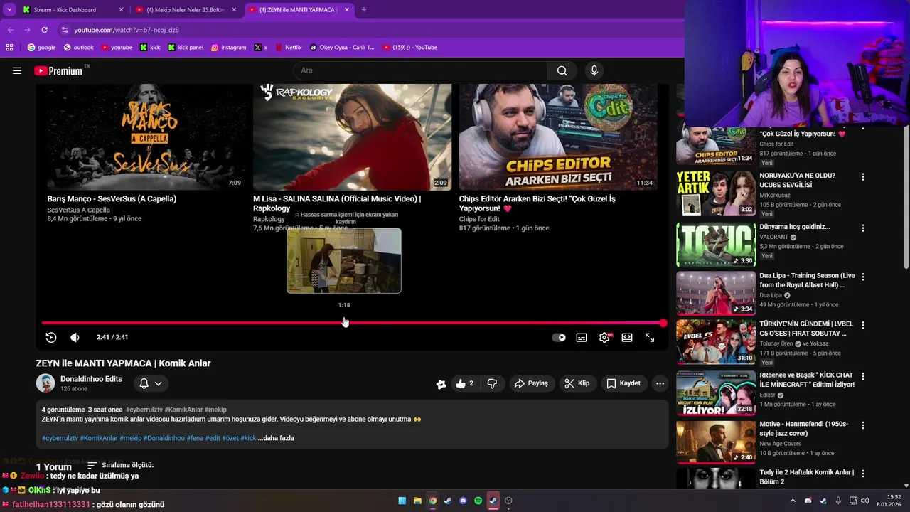Screen dimensions: 910x512
Task: Click the Klip scissors button
Action: [577, 383]
